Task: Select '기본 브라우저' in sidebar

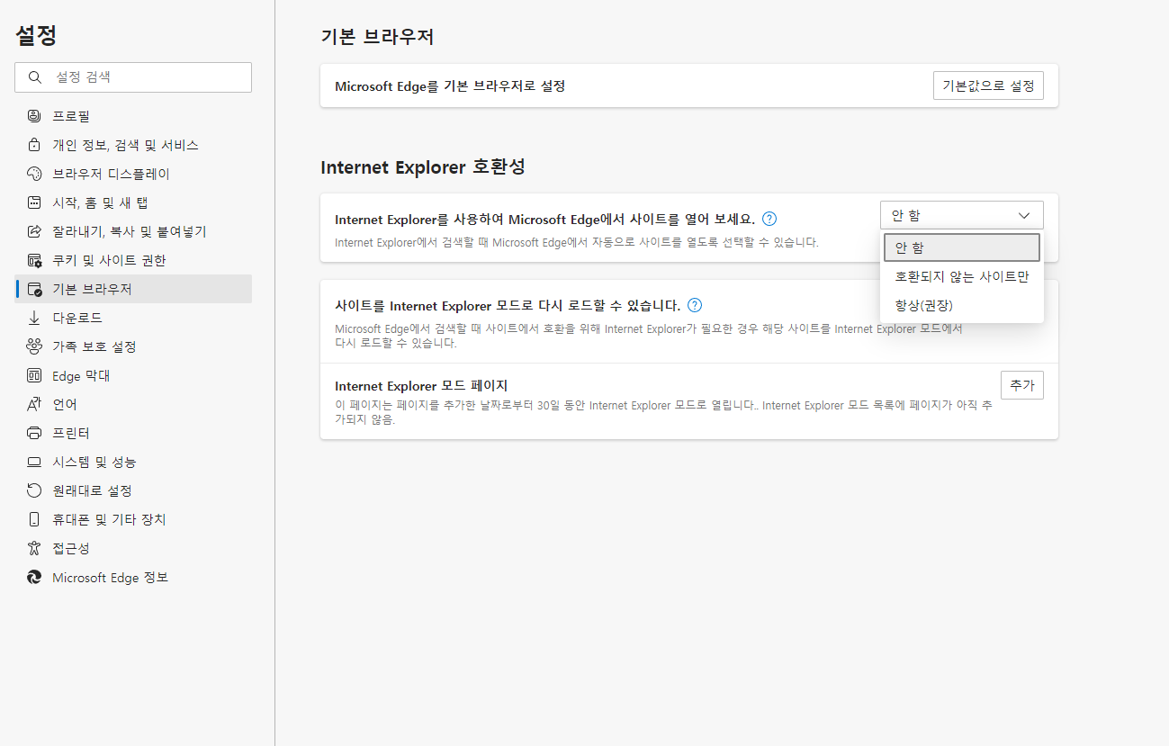Action: pos(133,289)
